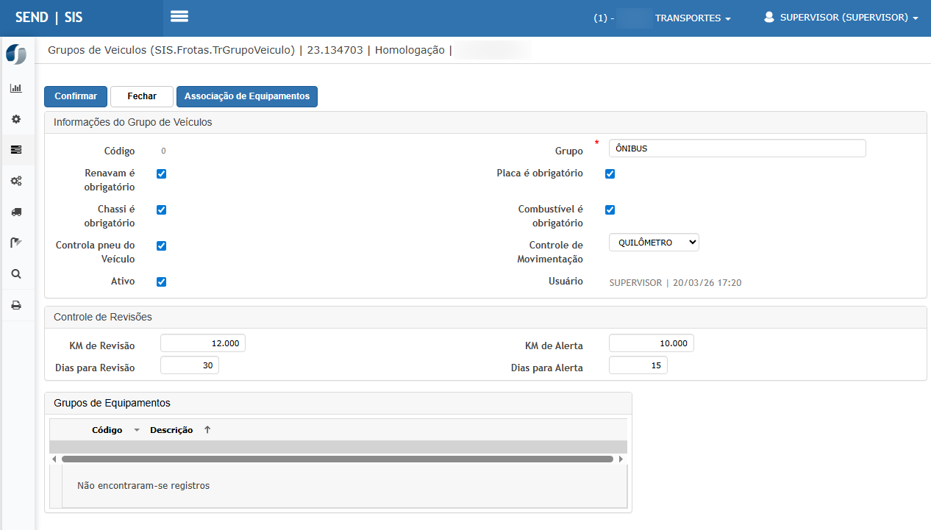This screenshot has width=931, height=530.
Task: Click the printer icon in the sidebar
Action: [15, 305]
